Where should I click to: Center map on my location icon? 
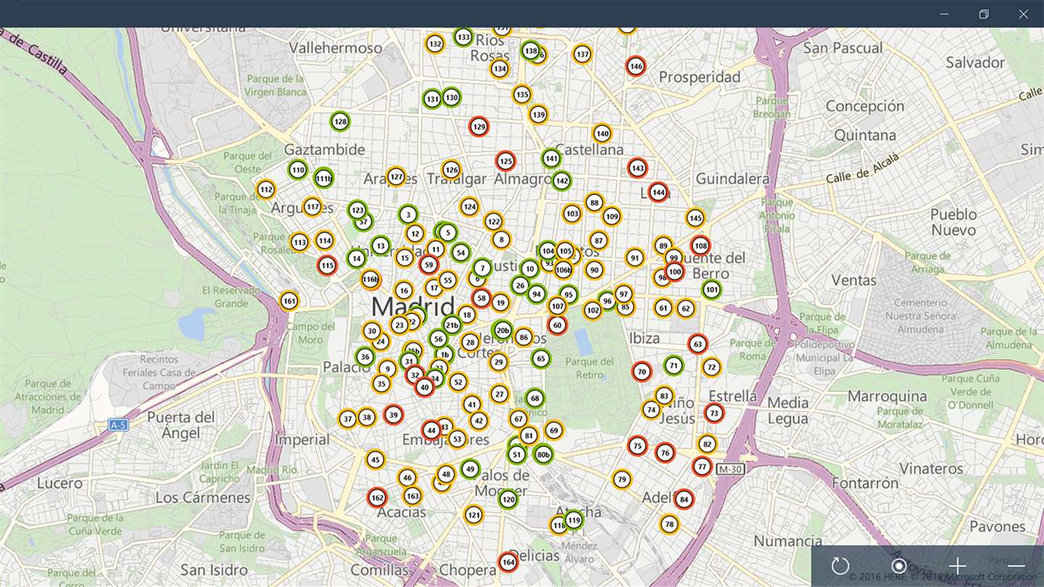coord(899,566)
